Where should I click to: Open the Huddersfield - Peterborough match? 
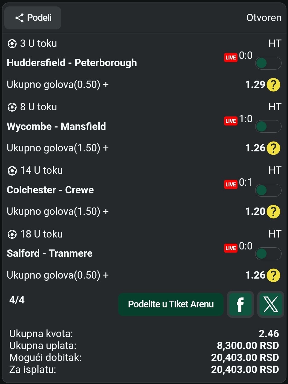tap(72, 63)
